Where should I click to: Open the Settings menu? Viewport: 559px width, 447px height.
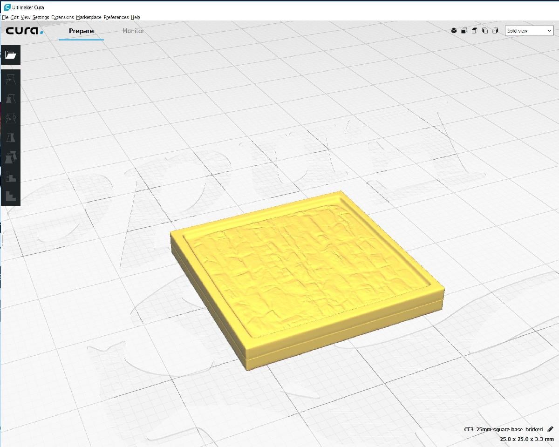pyautogui.click(x=41, y=17)
